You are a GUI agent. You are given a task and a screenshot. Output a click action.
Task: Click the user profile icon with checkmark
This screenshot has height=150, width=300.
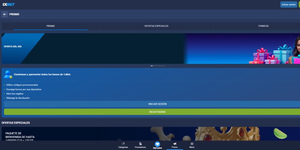(8, 74)
